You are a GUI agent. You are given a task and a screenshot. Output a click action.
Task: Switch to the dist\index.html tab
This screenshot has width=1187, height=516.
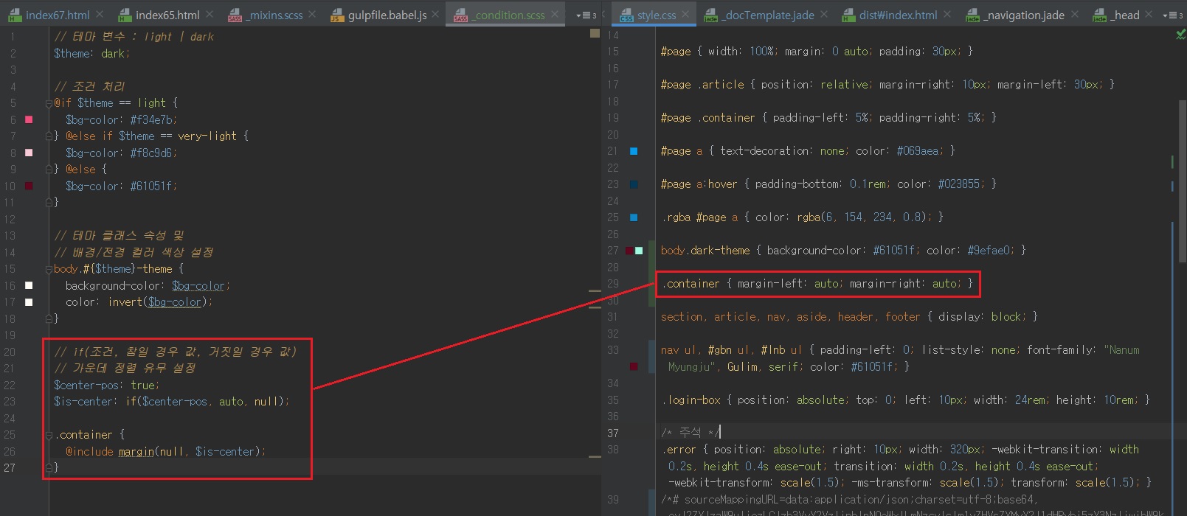click(x=897, y=15)
